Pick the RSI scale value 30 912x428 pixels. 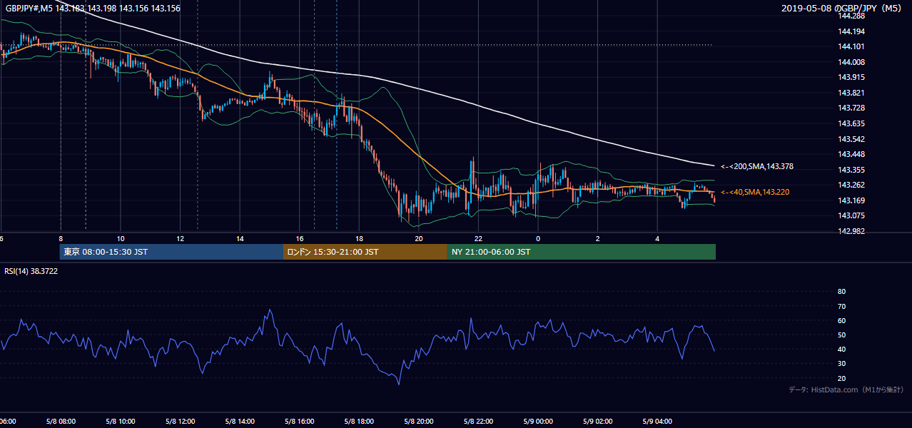(841, 364)
